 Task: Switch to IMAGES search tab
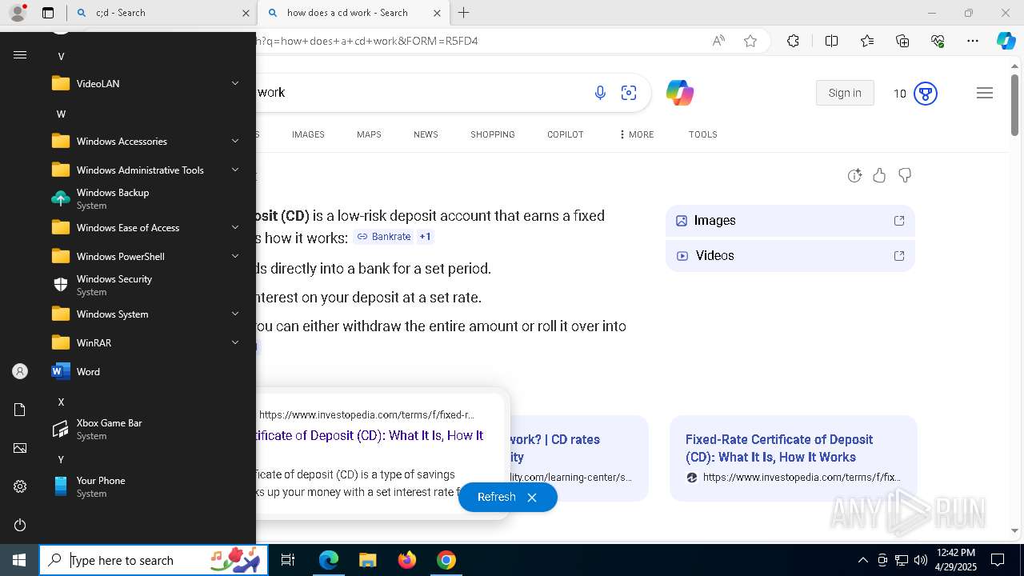(x=308, y=134)
